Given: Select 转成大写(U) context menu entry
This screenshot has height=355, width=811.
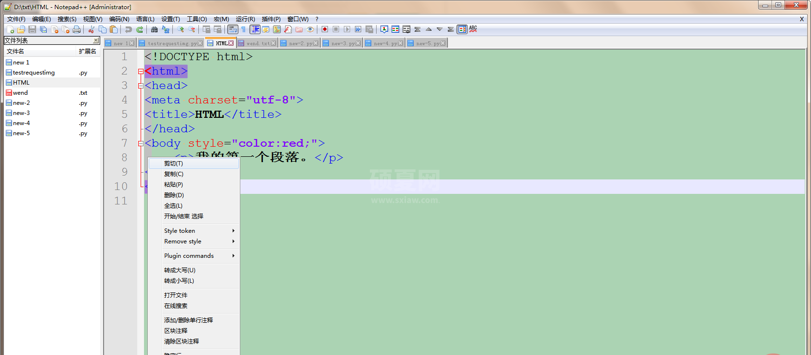Looking at the screenshot, I should tap(194, 270).
